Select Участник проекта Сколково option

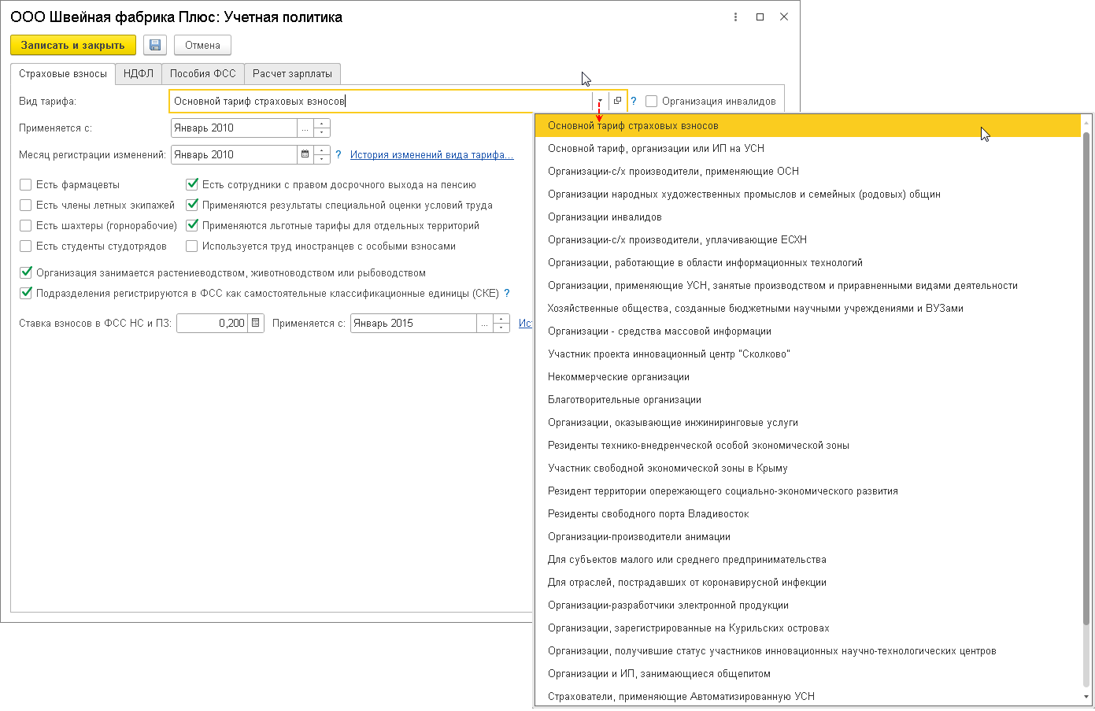coord(808,354)
